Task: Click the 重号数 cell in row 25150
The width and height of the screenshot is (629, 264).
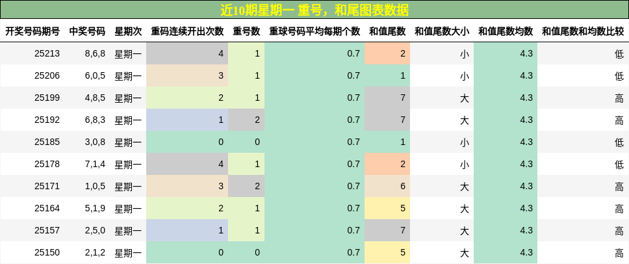Action: 246,252
